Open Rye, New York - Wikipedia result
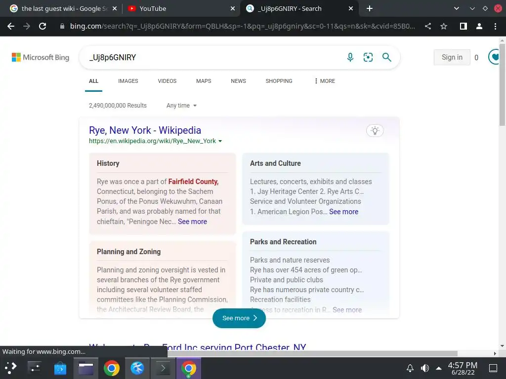Image resolution: width=506 pixels, height=379 pixels. 145,130
